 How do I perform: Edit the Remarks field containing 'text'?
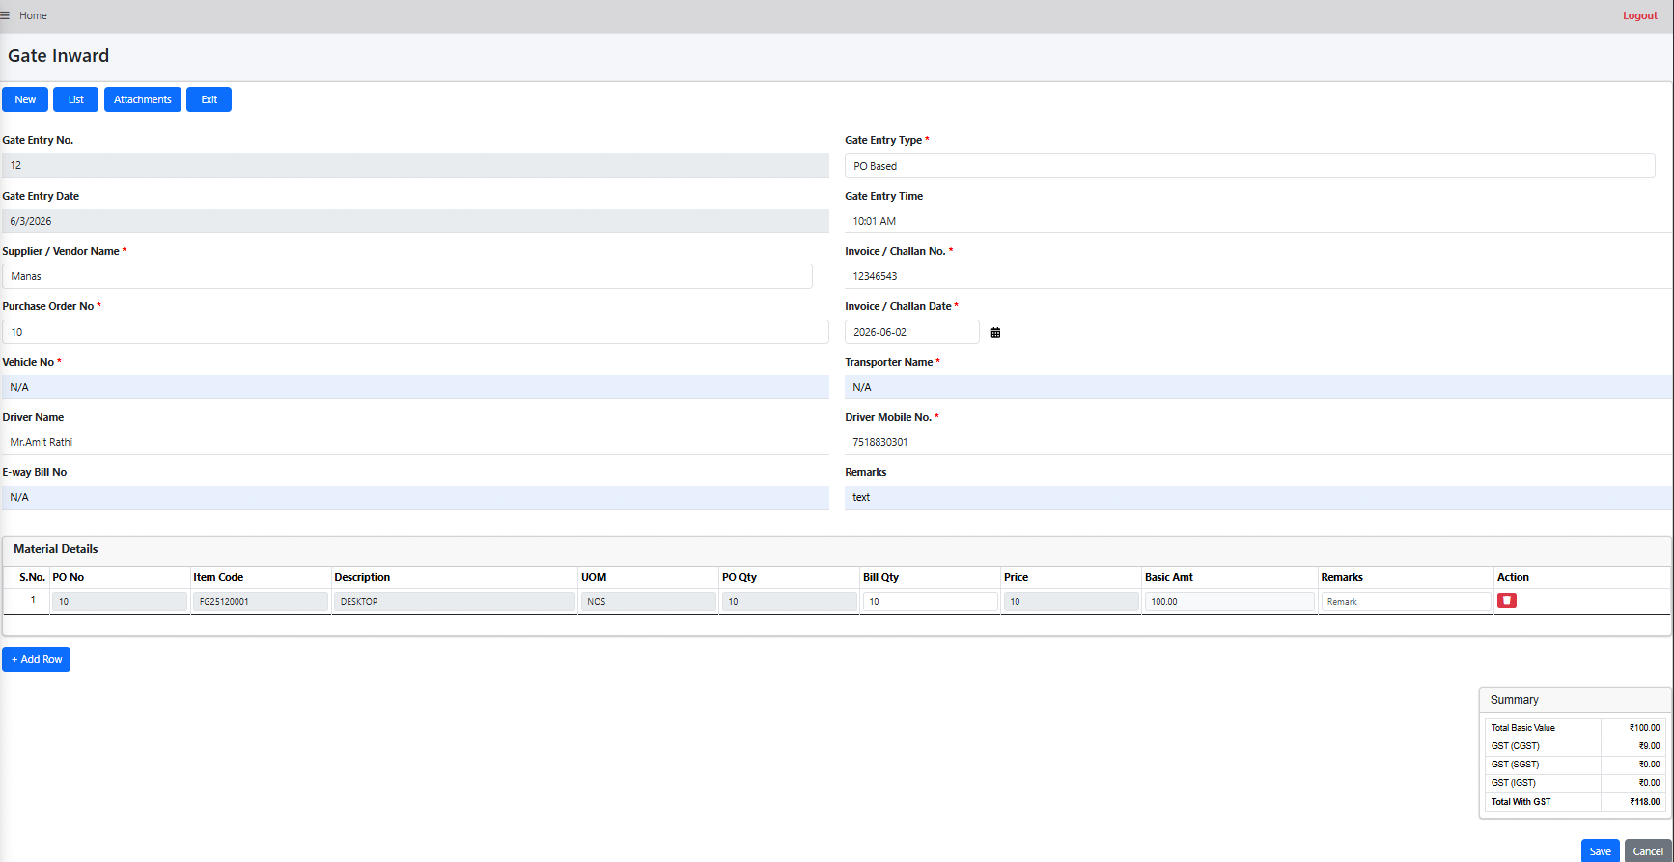pyautogui.click(x=1259, y=497)
